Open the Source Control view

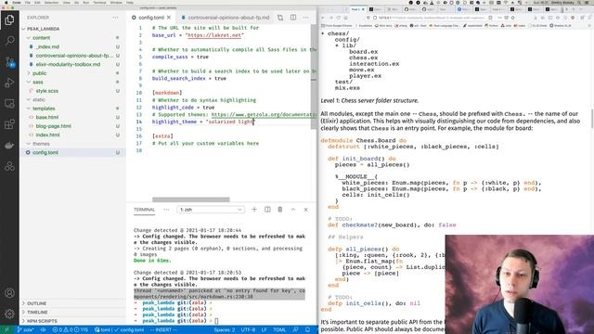point(9,61)
